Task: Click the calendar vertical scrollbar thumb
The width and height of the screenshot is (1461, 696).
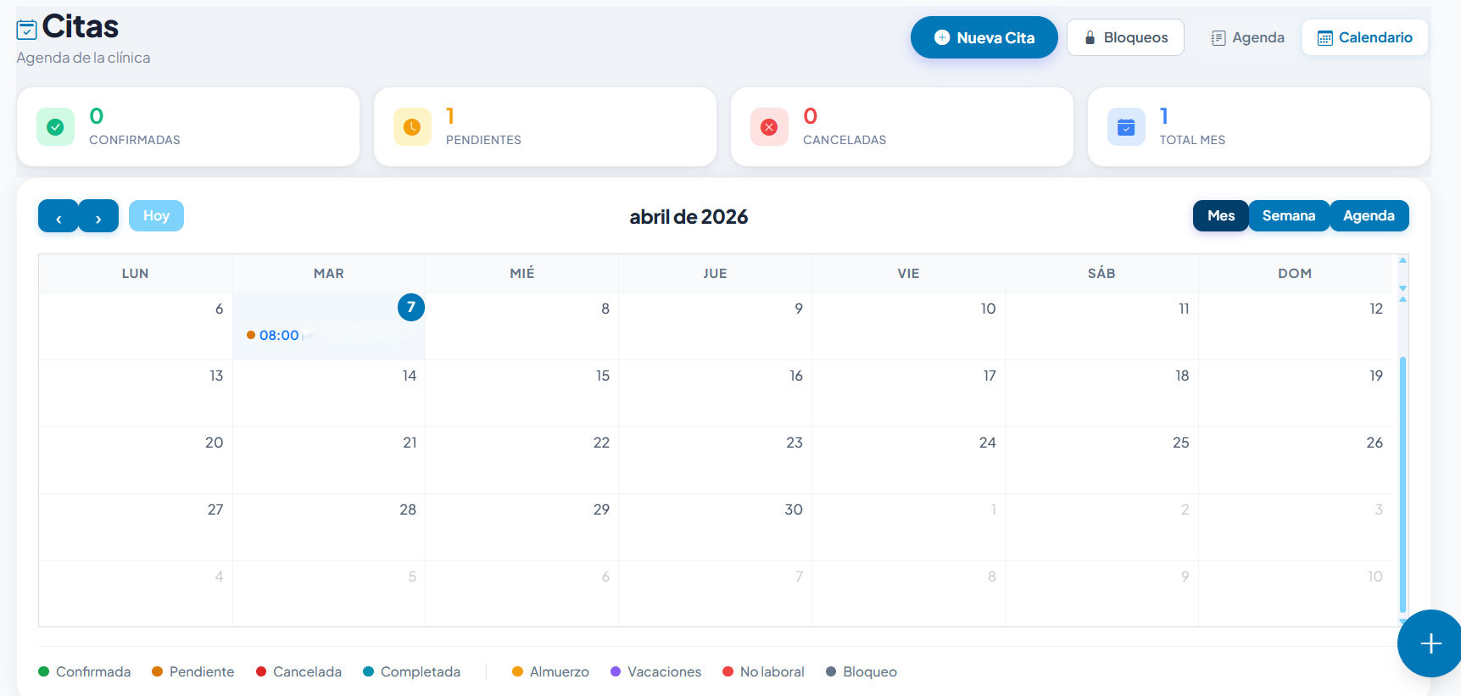Action: [1402, 485]
